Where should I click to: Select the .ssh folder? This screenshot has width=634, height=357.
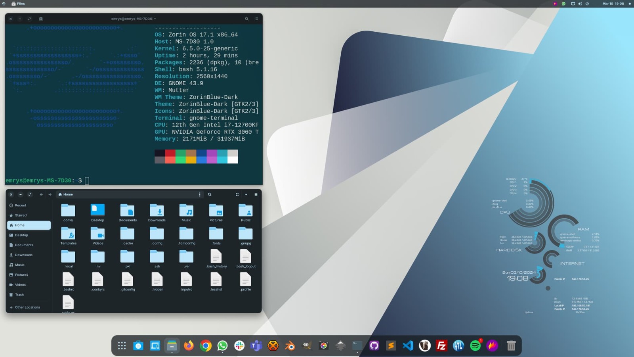click(x=157, y=259)
